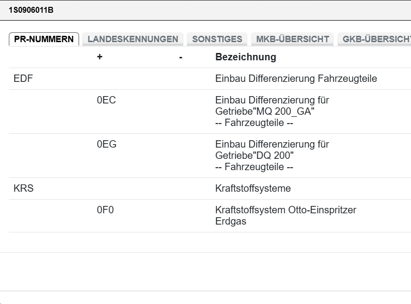The height and width of the screenshot is (304, 411).
Task: Select PR number 0EC
Action: [105, 101]
